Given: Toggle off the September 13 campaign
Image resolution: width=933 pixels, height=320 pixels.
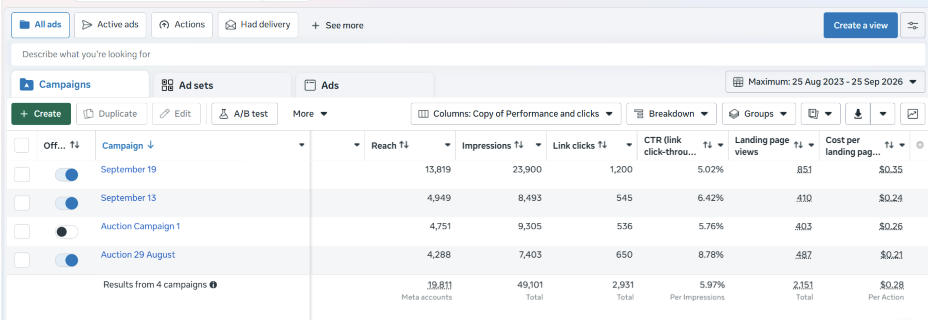Looking at the screenshot, I should tap(66, 203).
